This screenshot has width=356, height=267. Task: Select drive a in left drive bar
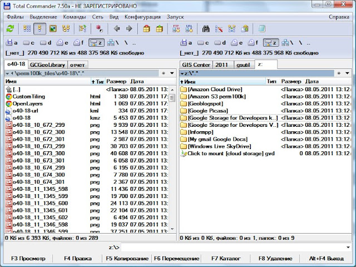click(12, 43)
